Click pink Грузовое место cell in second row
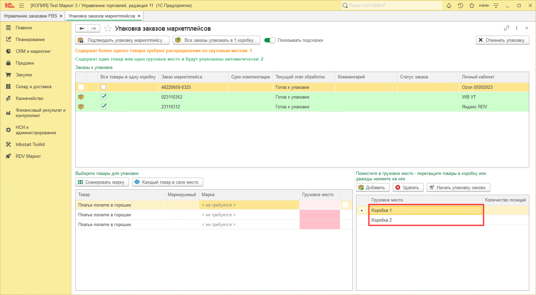This screenshot has width=536, height=295. pos(319,215)
